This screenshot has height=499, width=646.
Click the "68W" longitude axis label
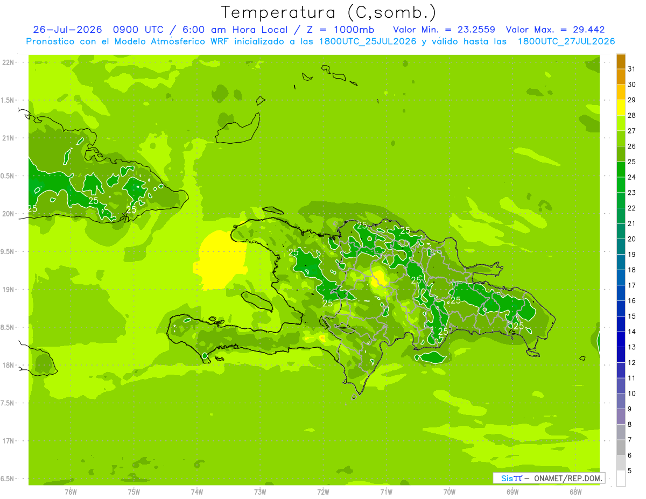575,492
